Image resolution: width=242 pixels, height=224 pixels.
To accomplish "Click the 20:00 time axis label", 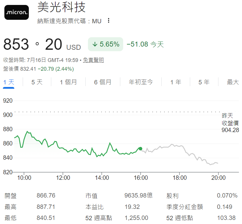I will pos(218,178).
